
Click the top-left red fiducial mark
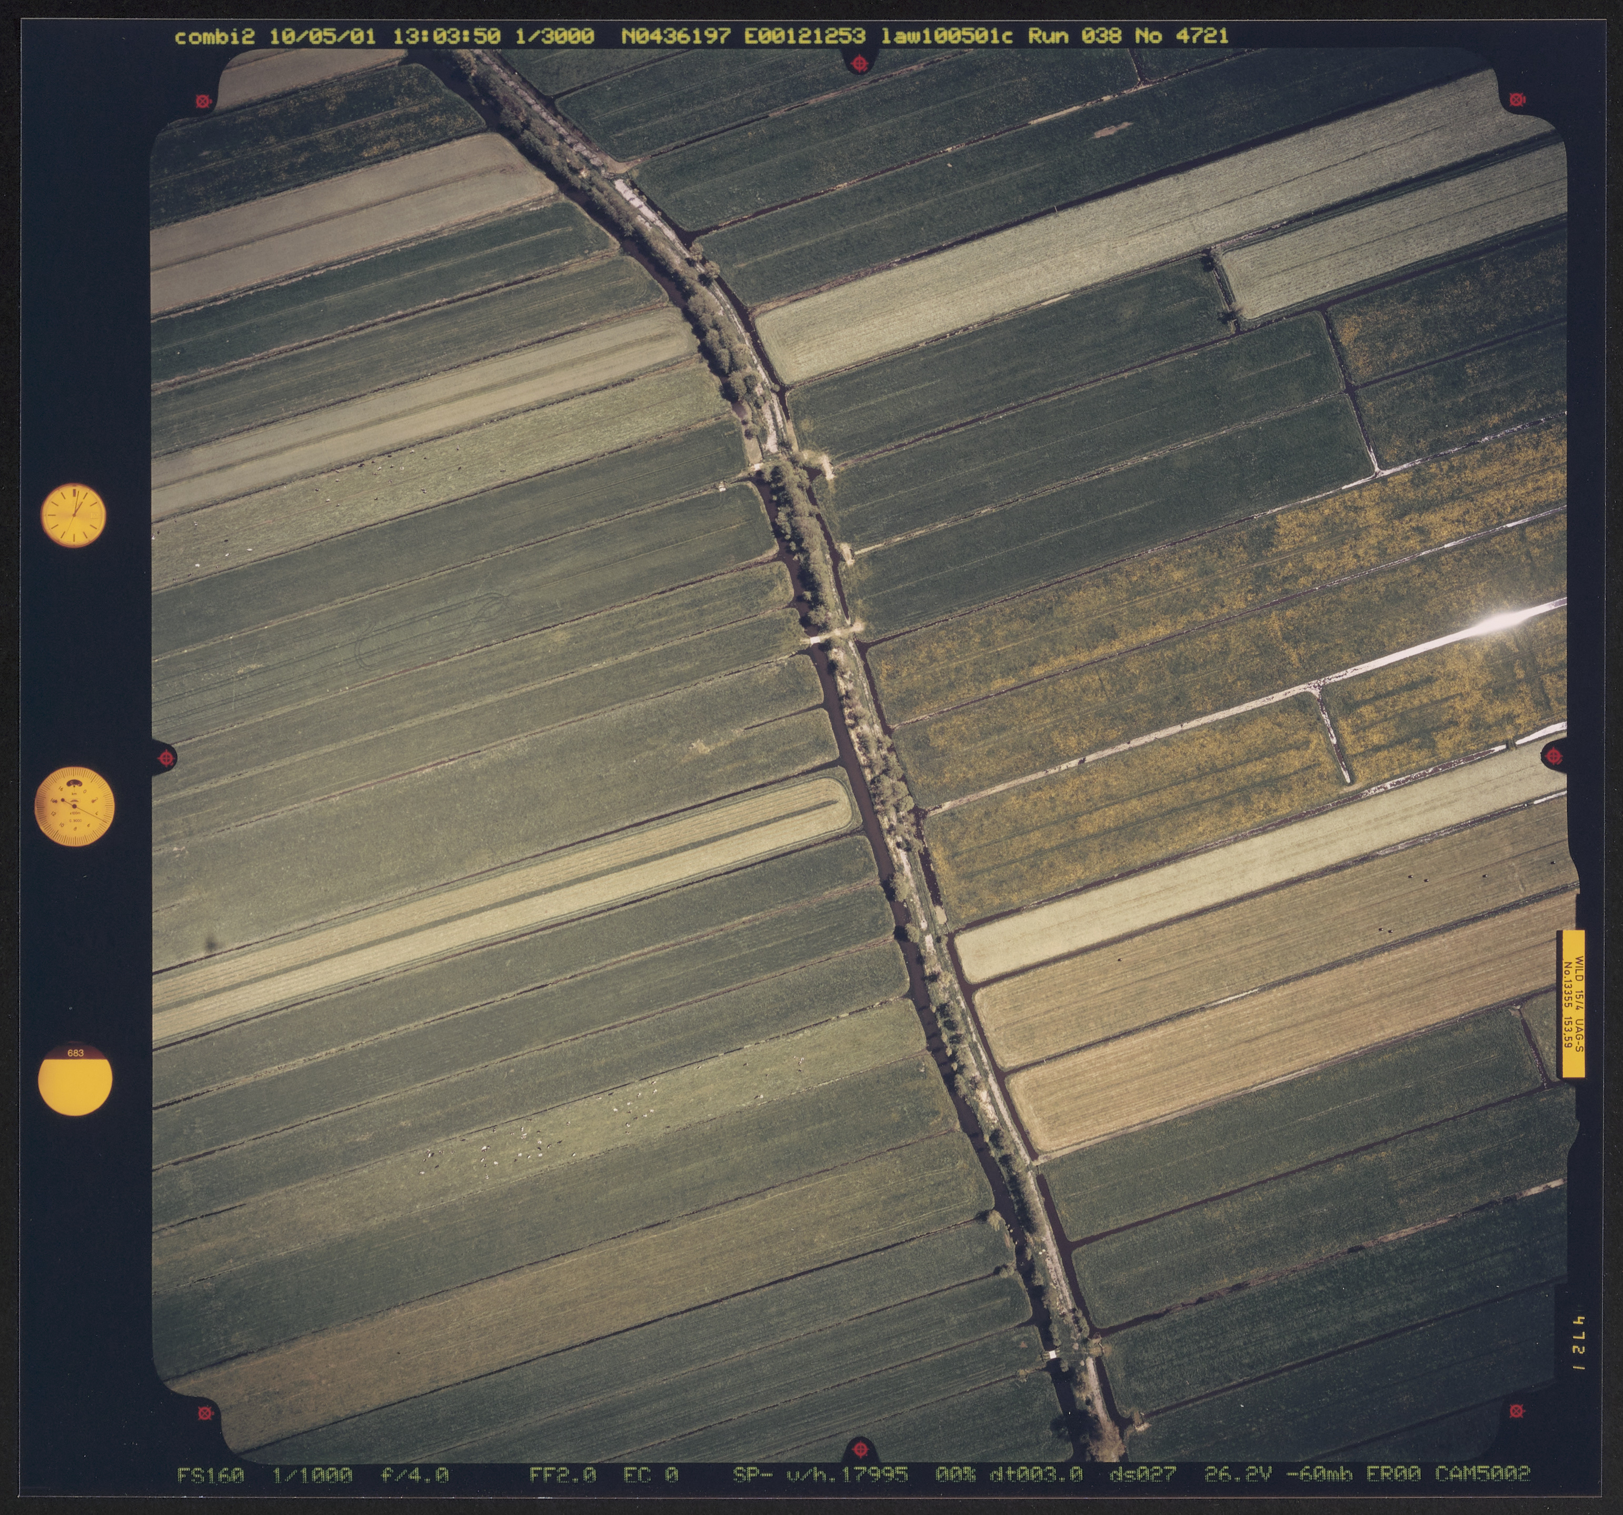point(203,101)
